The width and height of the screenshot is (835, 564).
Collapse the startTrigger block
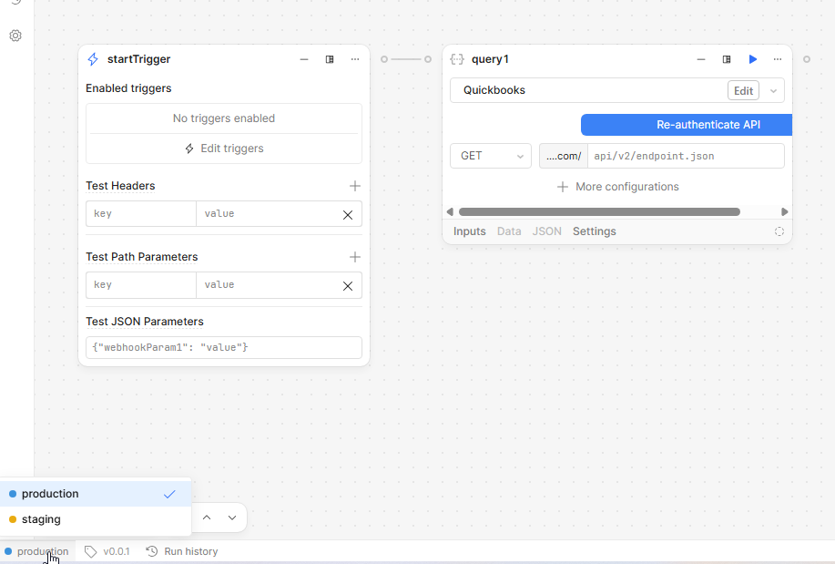point(304,59)
